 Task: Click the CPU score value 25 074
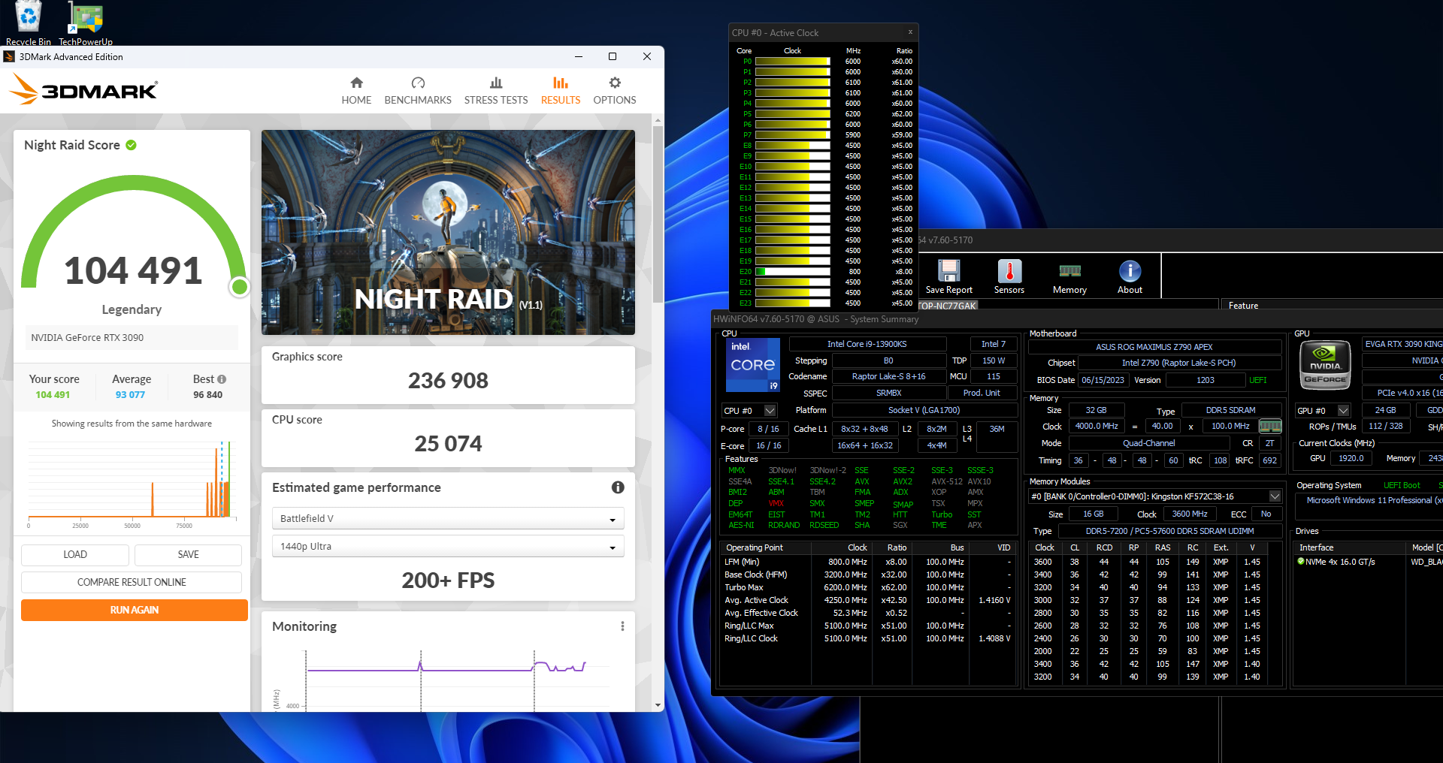pyautogui.click(x=448, y=444)
